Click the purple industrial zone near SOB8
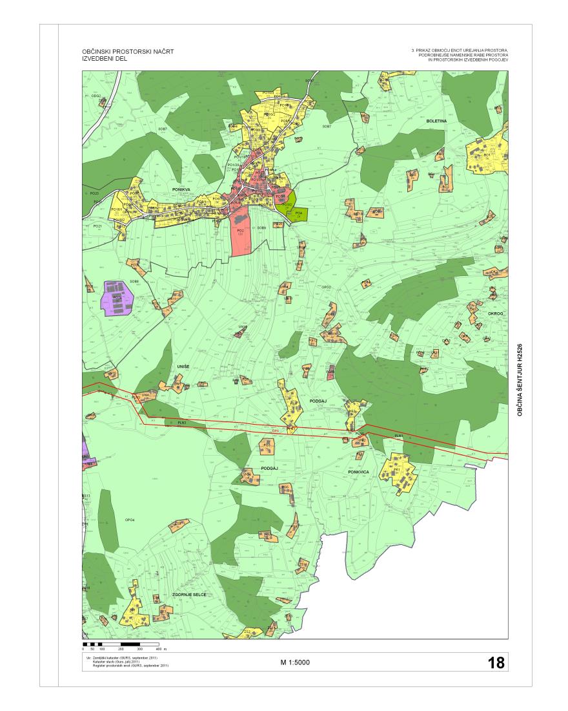This screenshot has width=568, height=711. point(117,298)
